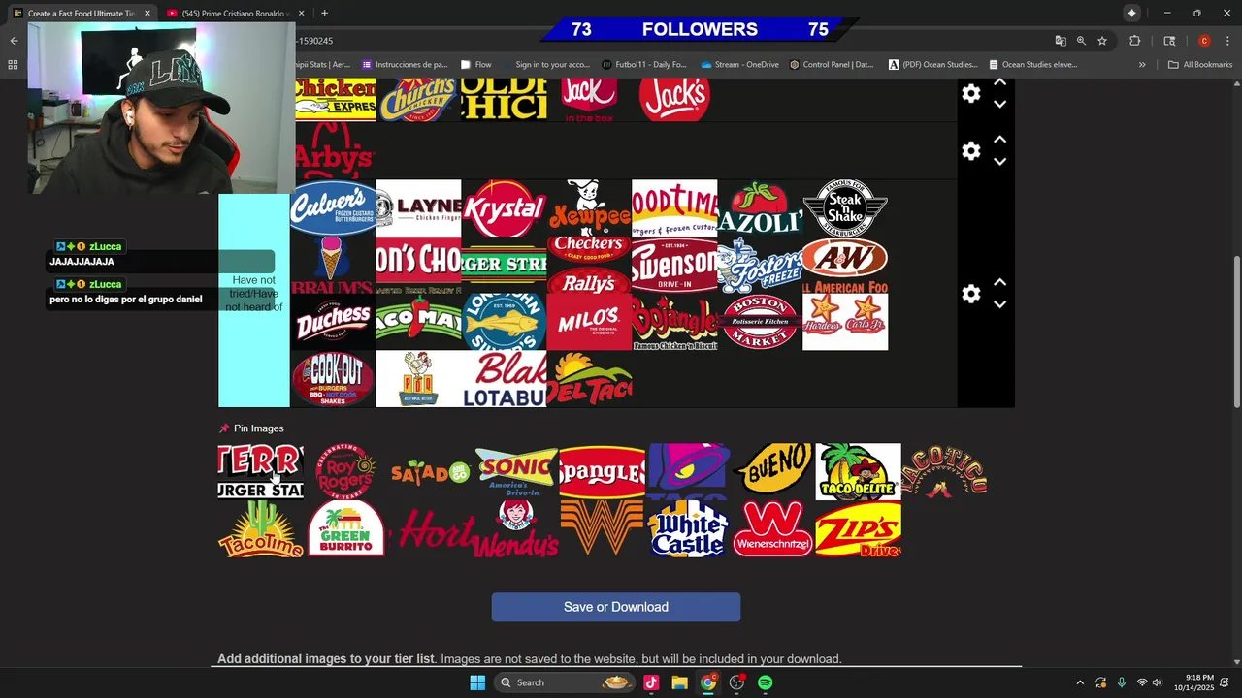The width and height of the screenshot is (1242, 698).
Task: Click the Boston Market logo
Action: pos(760,322)
